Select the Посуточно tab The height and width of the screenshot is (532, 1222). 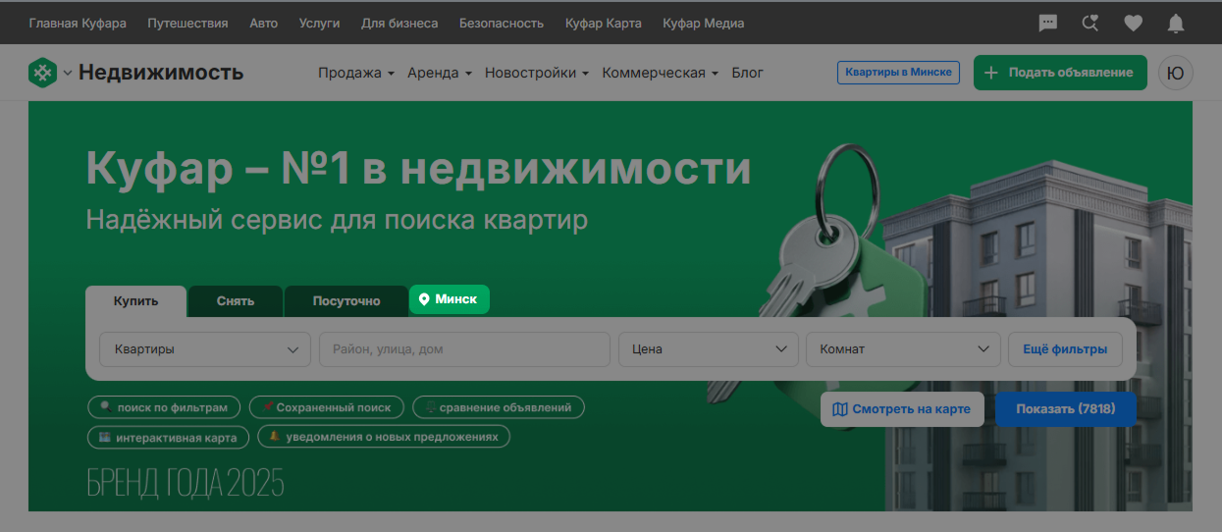(346, 301)
